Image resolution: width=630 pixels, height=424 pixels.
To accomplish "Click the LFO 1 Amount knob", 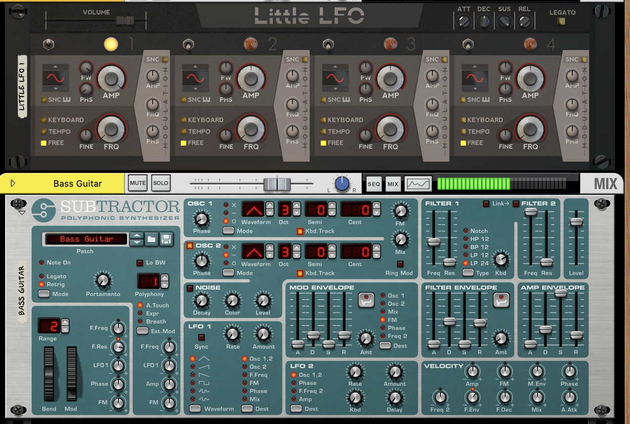I will pos(263,334).
